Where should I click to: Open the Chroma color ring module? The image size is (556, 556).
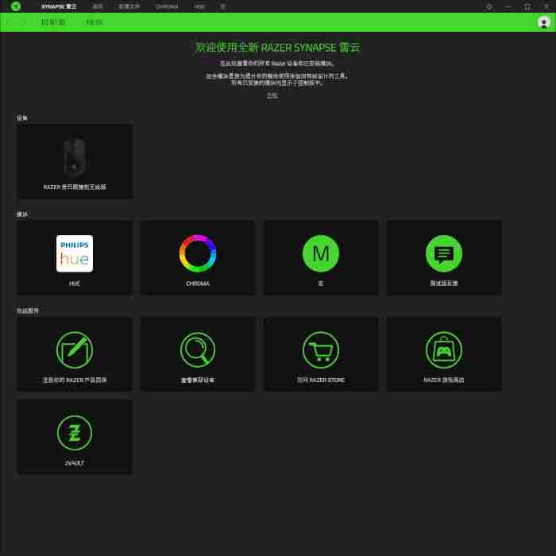point(198,258)
